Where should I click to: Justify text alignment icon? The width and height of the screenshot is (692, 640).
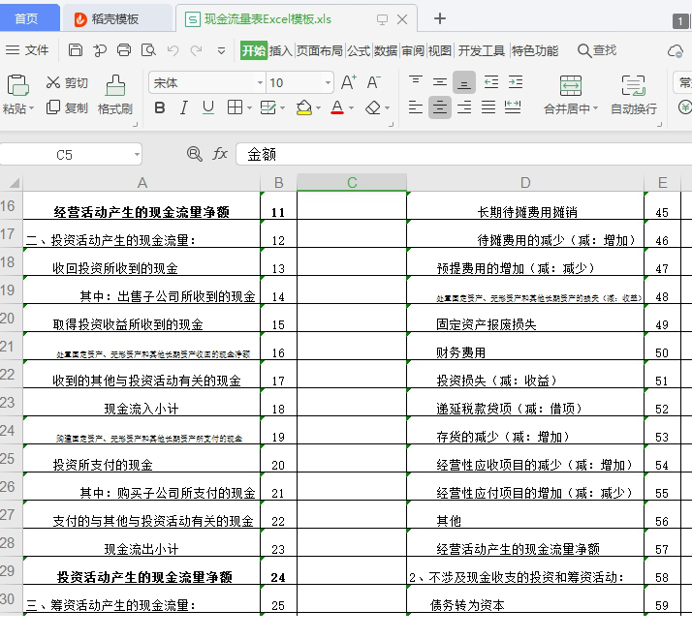tap(488, 107)
